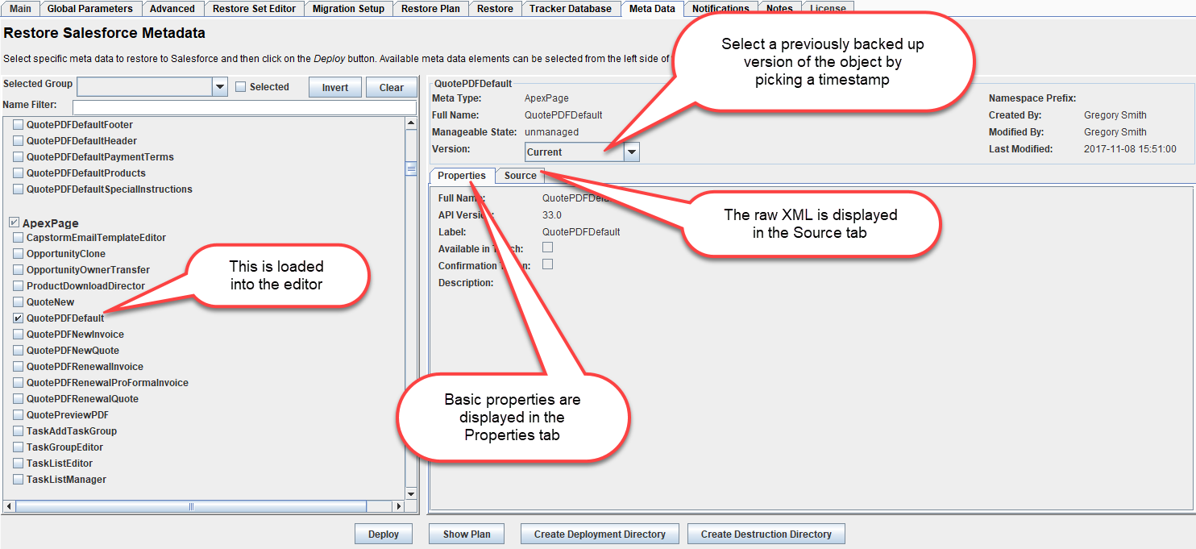Check QuotePDFNewInvoice checkbox
The height and width of the screenshot is (549, 1196).
tap(19, 335)
